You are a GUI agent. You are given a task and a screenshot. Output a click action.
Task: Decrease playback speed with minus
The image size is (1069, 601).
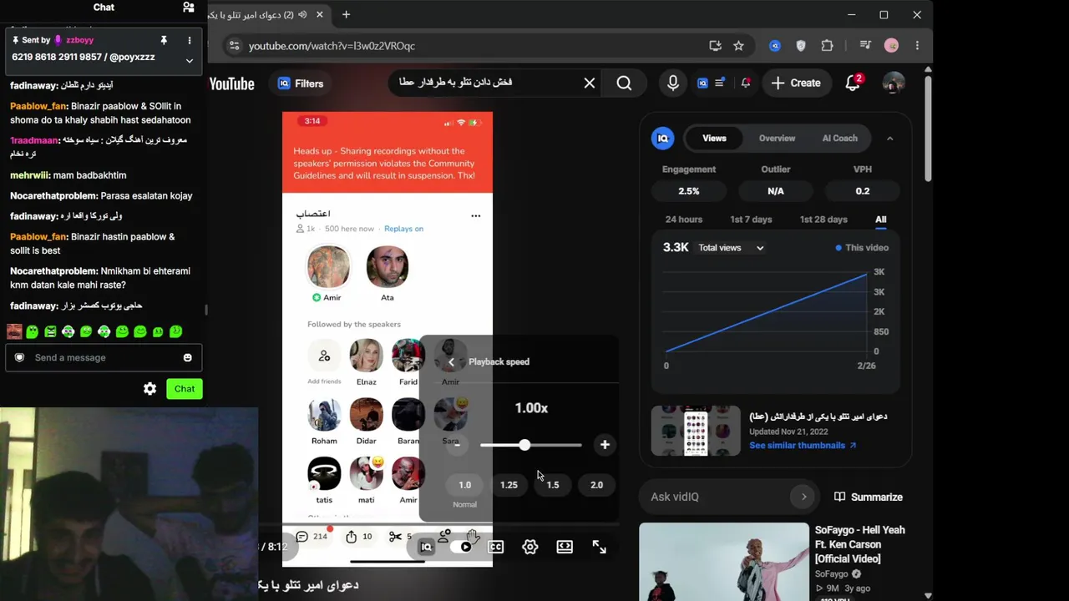(458, 445)
